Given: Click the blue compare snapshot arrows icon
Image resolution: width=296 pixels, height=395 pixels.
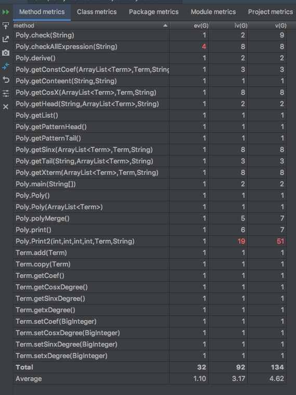Looking at the screenshot, I should click(x=6, y=66).
